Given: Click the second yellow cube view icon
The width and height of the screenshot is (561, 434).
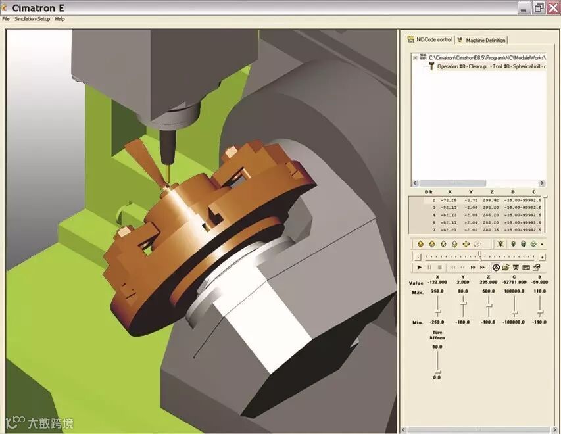Looking at the screenshot, I should coord(432,244).
